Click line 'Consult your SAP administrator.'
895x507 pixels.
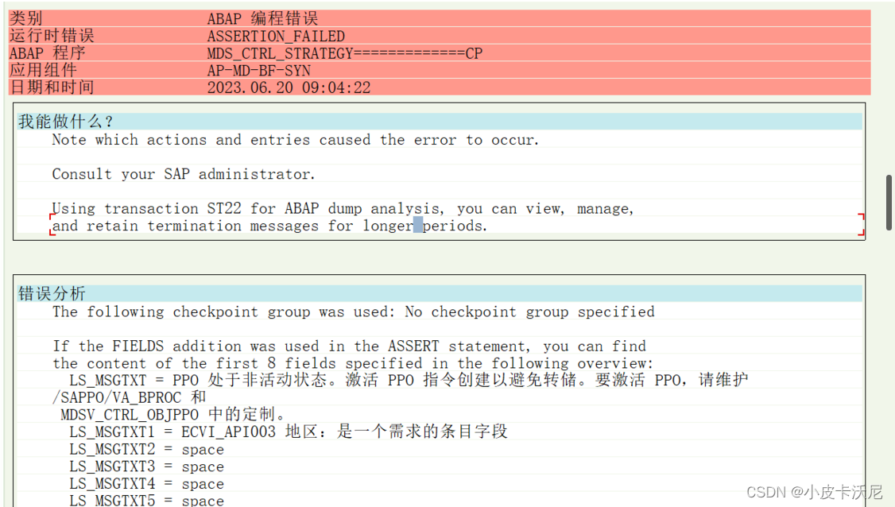coord(184,174)
